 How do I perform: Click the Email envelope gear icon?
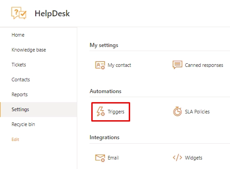[x=100, y=158]
